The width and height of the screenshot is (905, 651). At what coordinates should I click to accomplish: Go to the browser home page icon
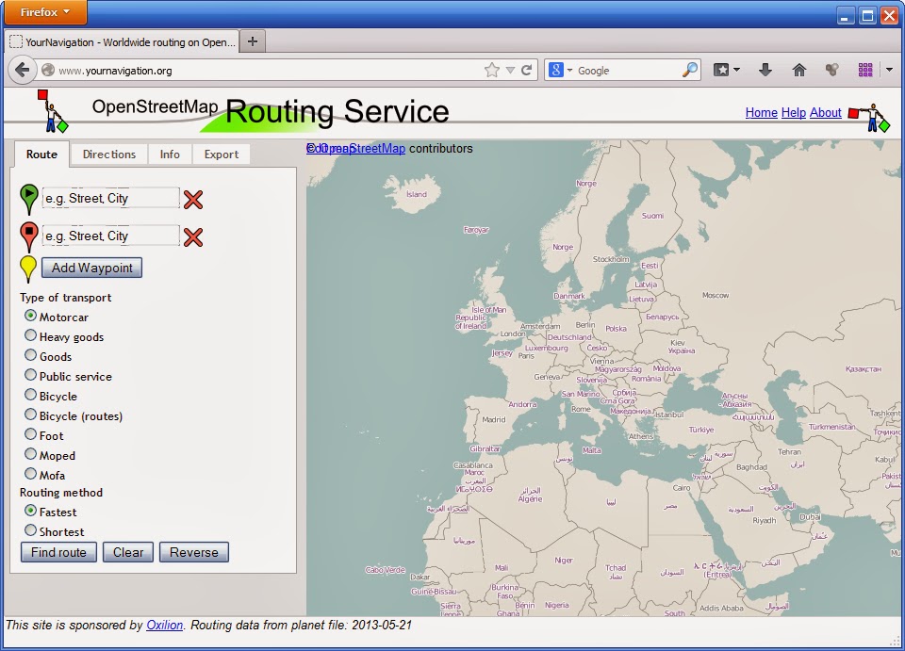799,71
